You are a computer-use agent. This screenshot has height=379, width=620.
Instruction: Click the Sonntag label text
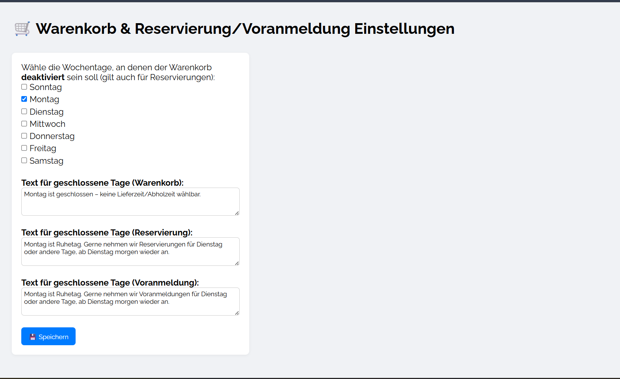point(46,87)
